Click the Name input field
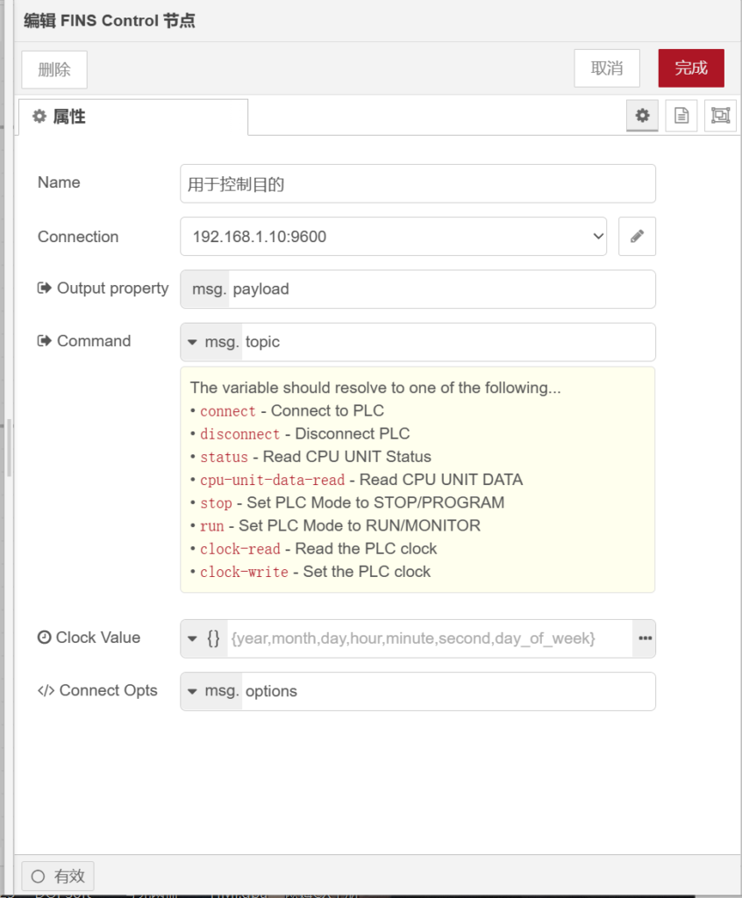This screenshot has width=742, height=898. click(x=417, y=184)
